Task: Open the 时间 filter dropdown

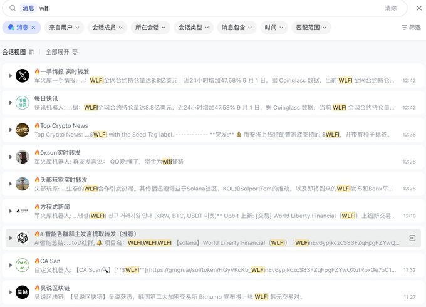Action: (x=274, y=28)
